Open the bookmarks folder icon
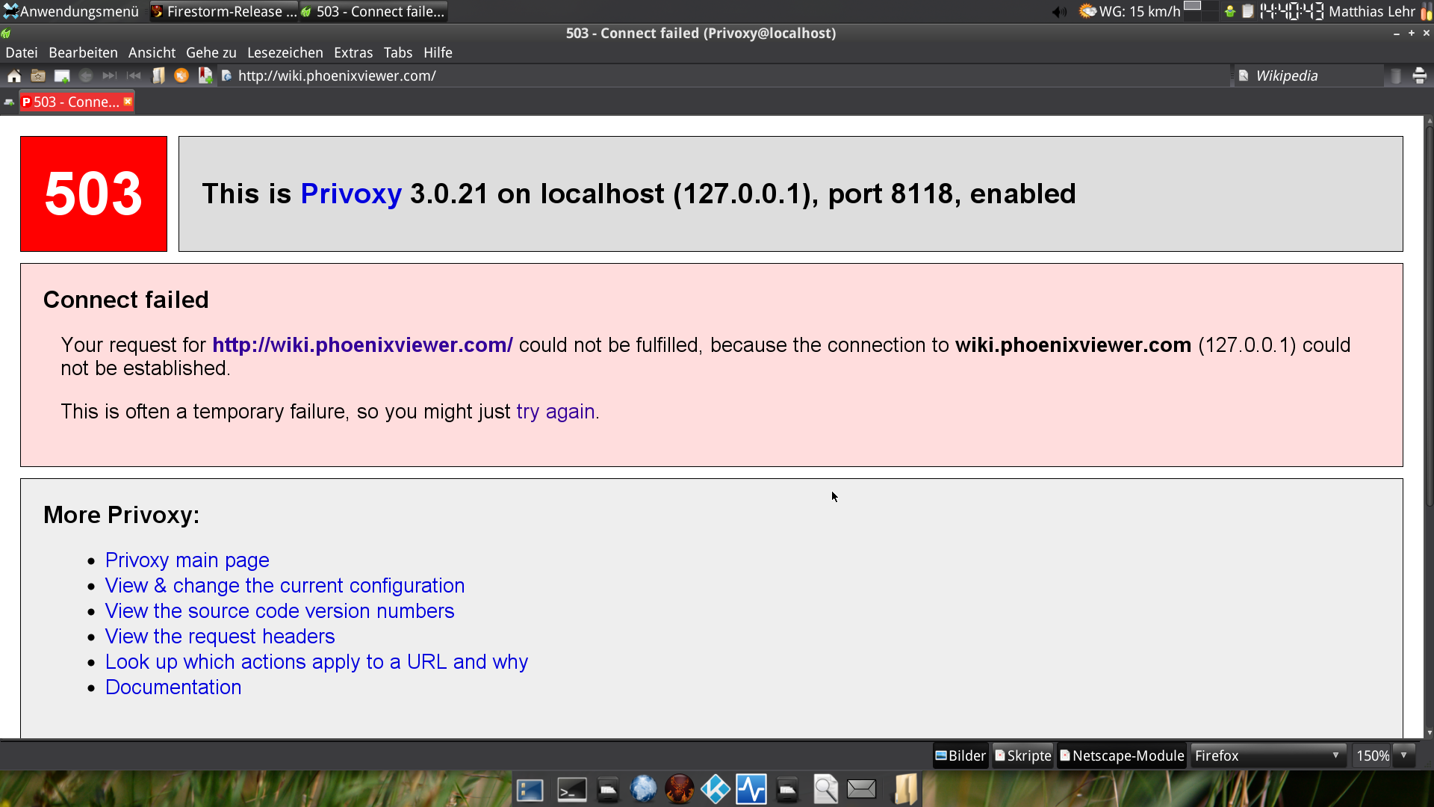1434x807 pixels. (38, 75)
